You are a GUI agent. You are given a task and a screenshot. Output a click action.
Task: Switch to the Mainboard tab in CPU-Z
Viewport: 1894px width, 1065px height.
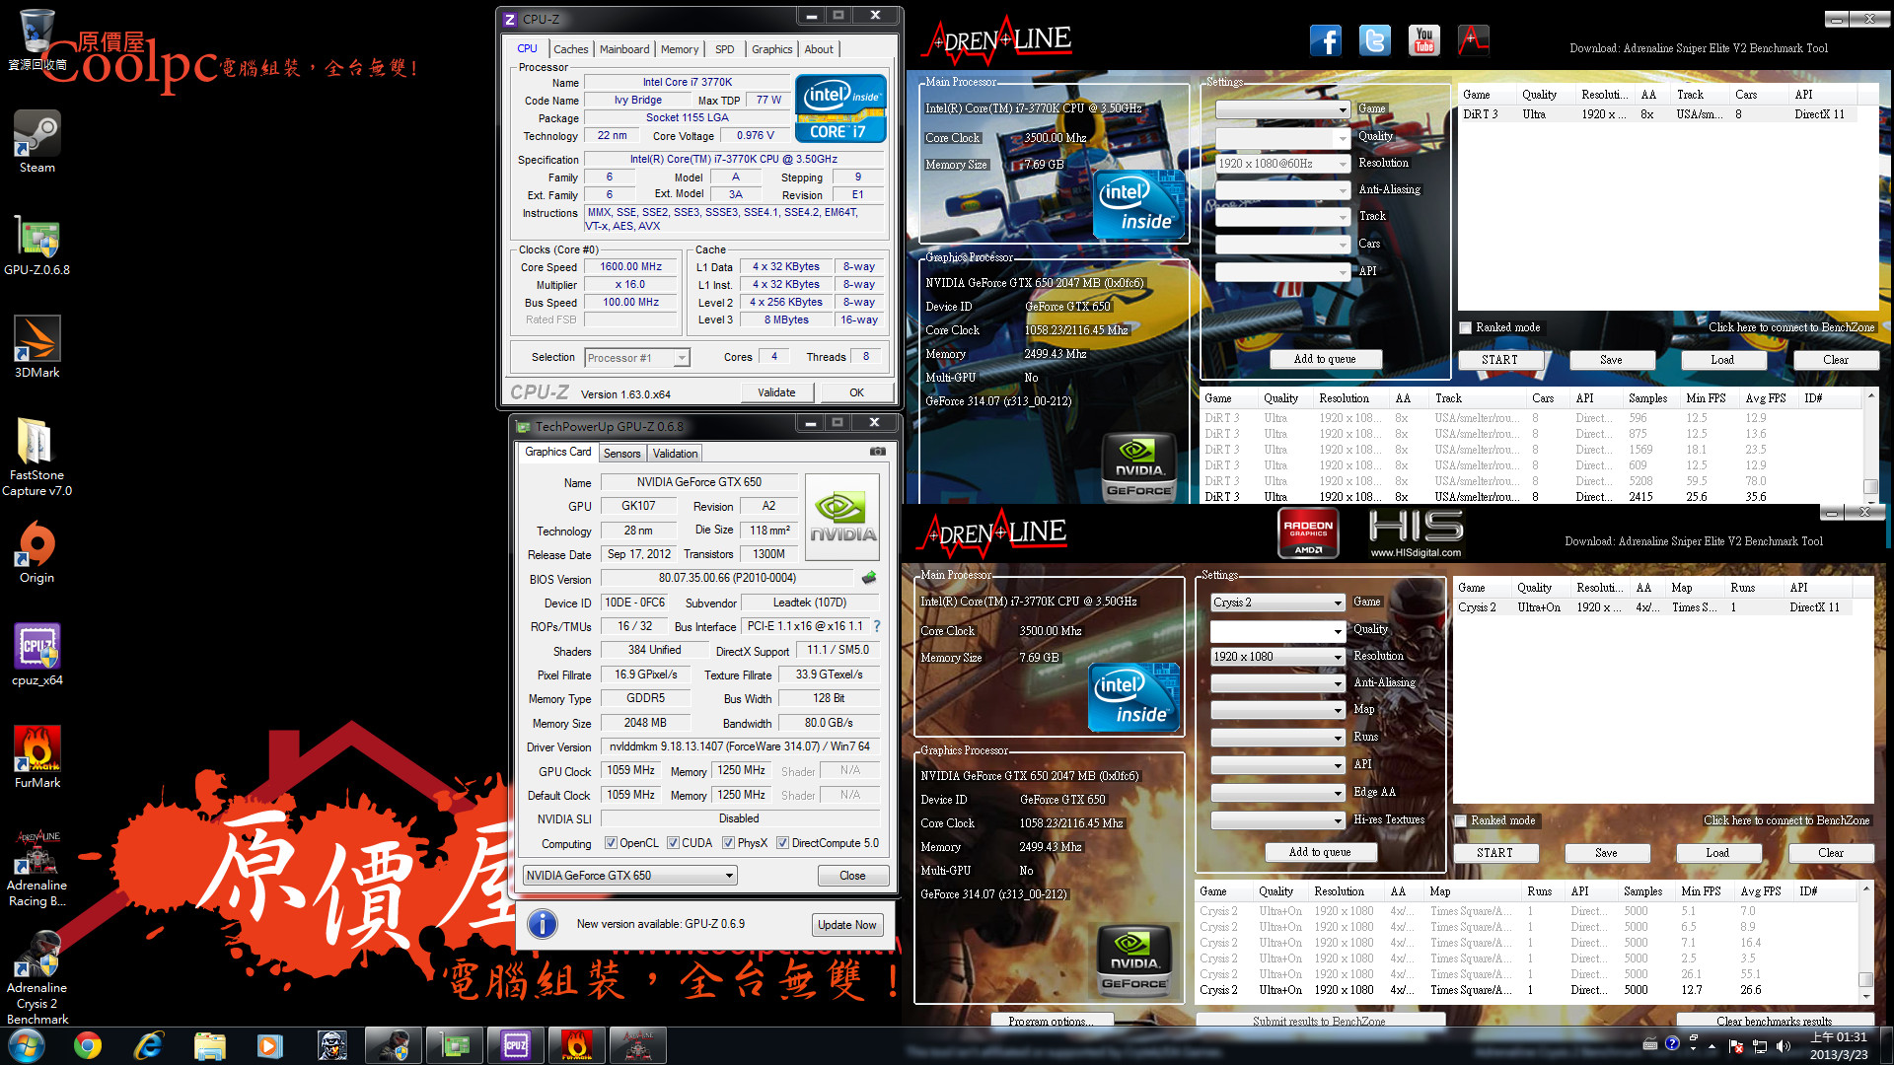pyautogui.click(x=624, y=49)
